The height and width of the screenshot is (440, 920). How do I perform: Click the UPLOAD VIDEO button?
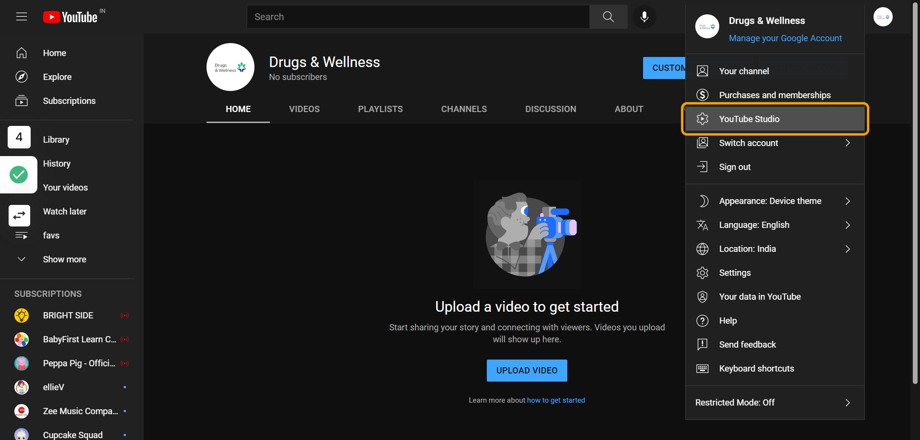[527, 371]
